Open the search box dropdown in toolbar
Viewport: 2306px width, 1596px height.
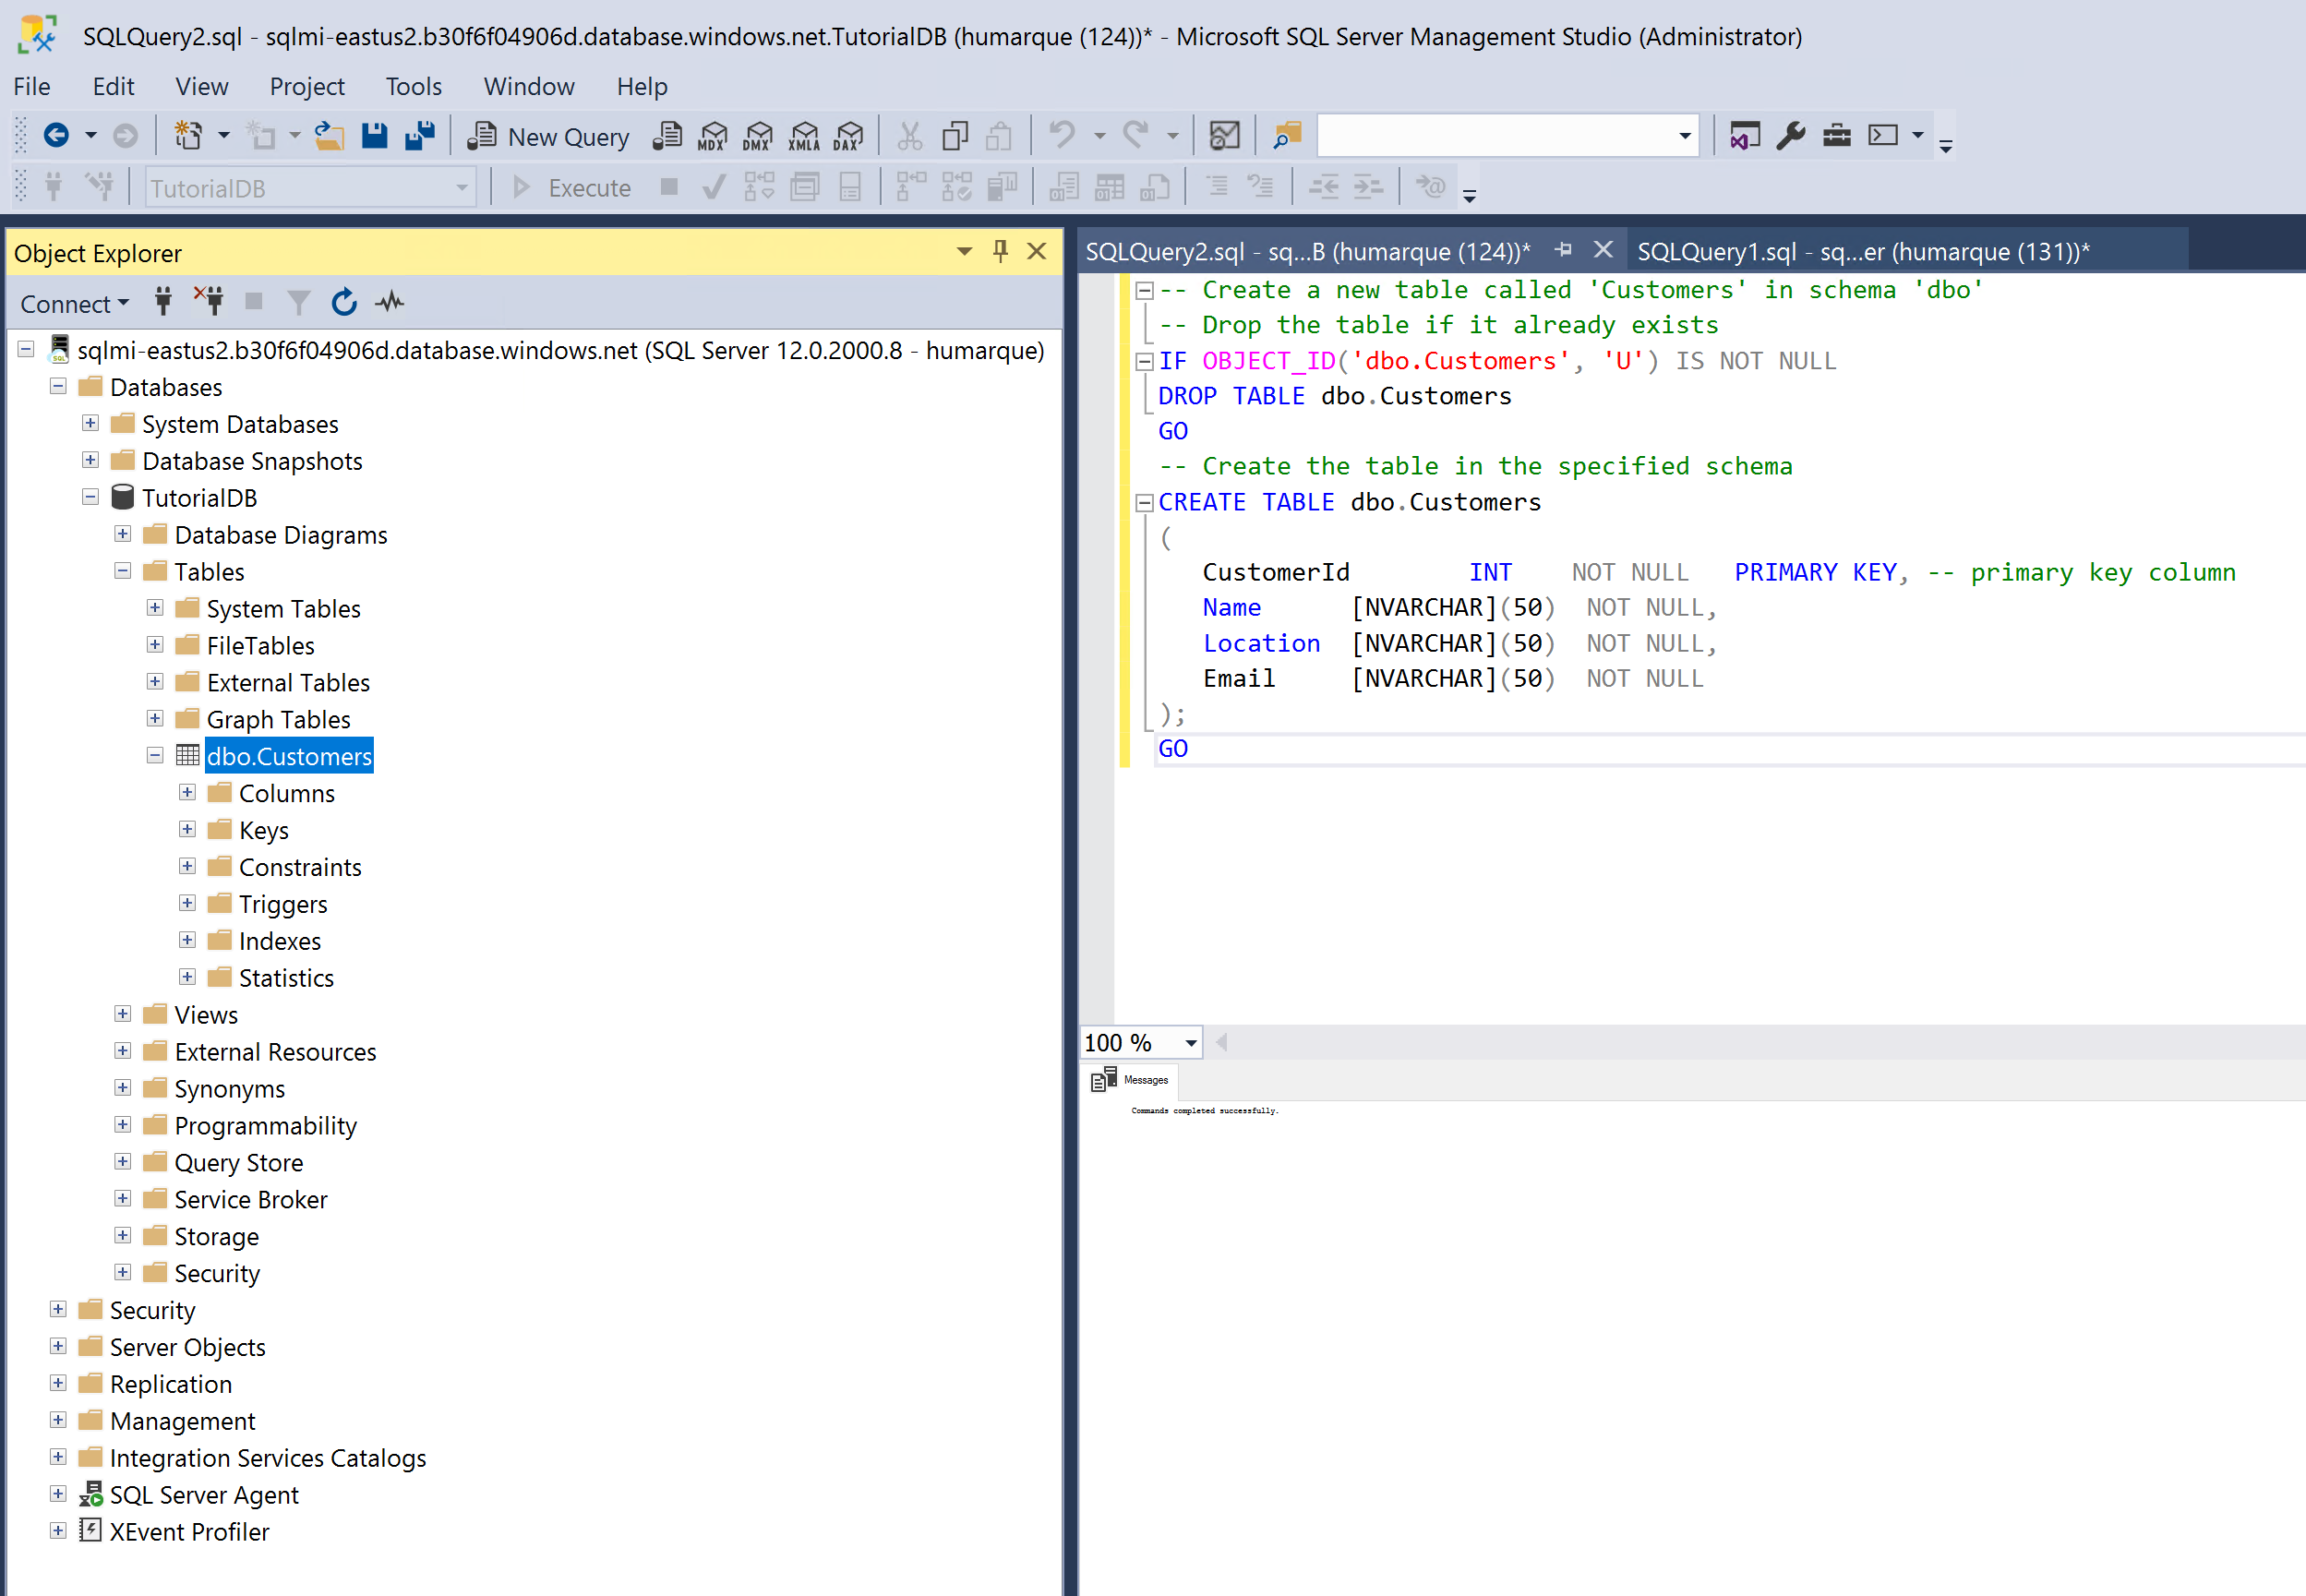pyautogui.click(x=1685, y=136)
